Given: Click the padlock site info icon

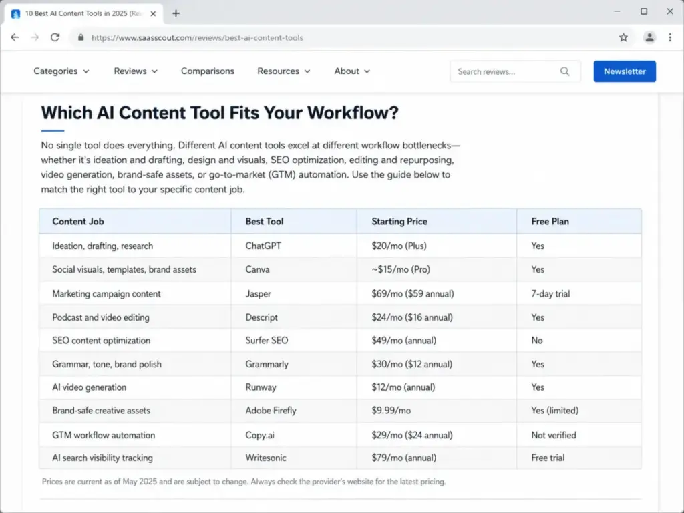Looking at the screenshot, I should (81, 37).
